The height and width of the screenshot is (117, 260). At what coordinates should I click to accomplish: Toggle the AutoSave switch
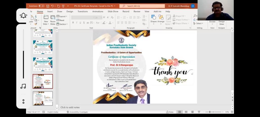[41, 6]
